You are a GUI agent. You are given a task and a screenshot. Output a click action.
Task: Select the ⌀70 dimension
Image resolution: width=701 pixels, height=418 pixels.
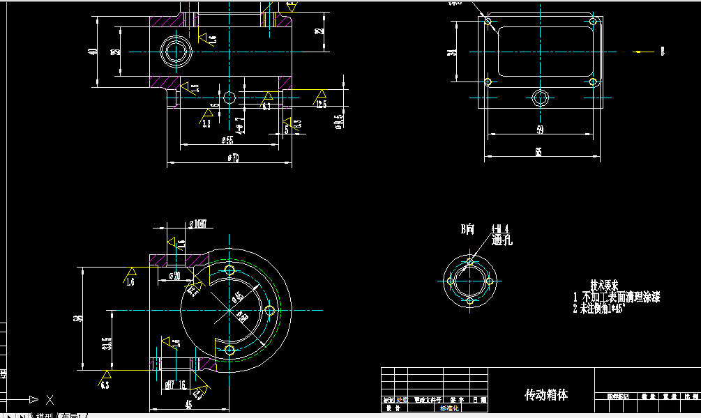[233, 158]
